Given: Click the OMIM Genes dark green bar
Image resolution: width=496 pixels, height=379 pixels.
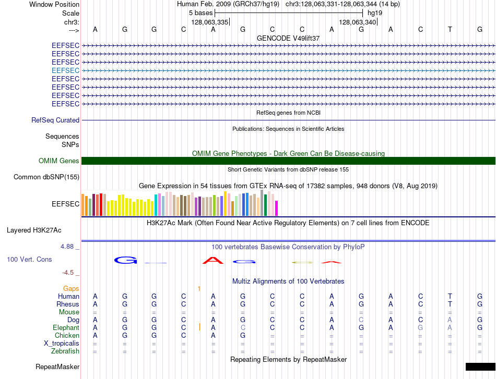Looking at the screenshot, I should 288,161.
